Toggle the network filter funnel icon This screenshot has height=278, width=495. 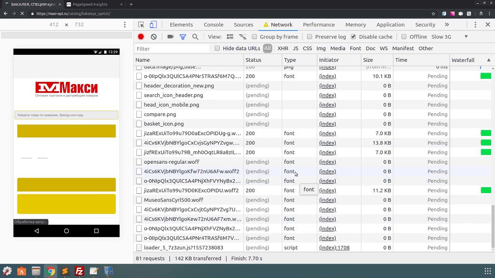click(183, 37)
